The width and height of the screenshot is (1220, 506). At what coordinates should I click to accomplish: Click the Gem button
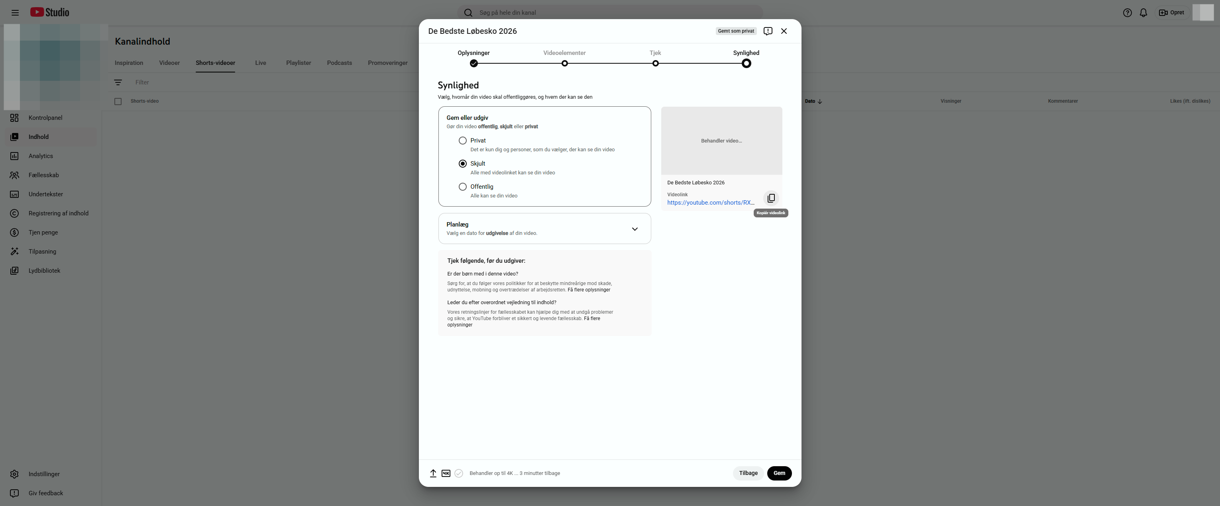click(779, 473)
